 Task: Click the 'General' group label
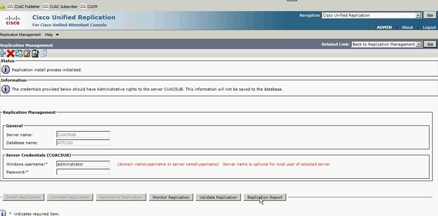pos(14,126)
